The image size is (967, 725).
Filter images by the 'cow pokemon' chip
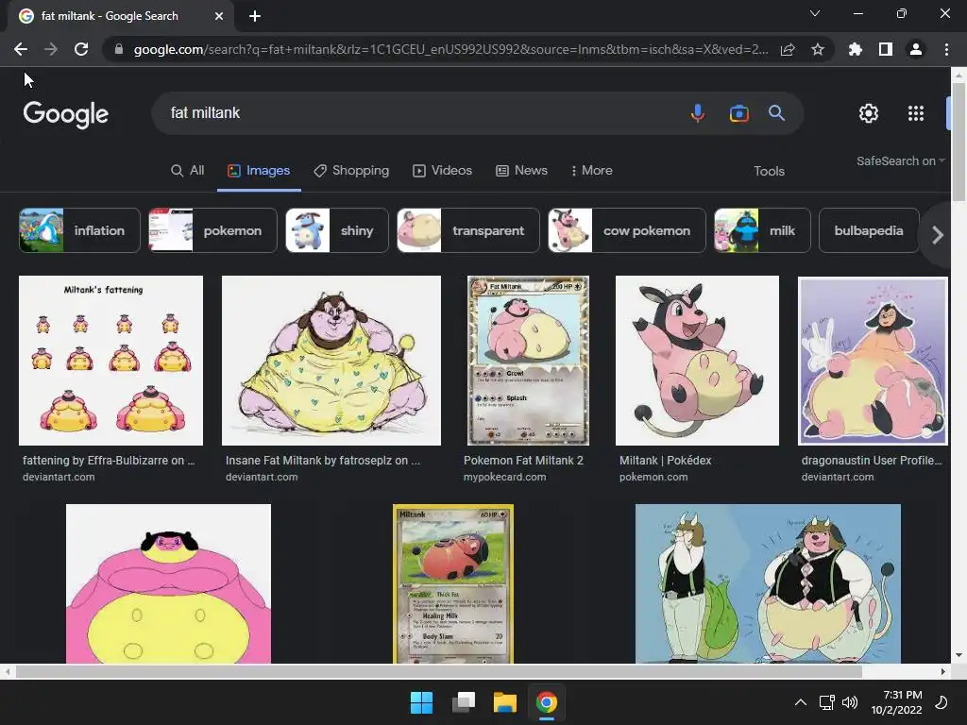[627, 230]
